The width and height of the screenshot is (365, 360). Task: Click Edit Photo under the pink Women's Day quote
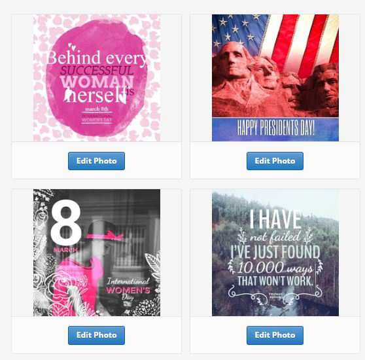click(96, 161)
